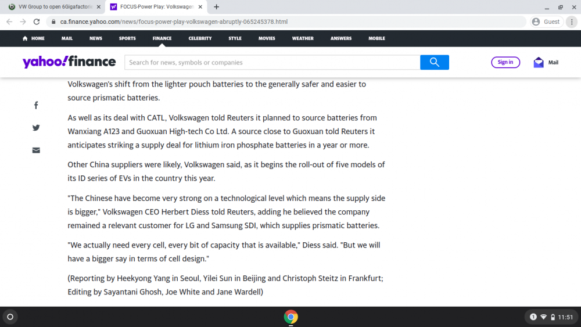Click the Sign in button

click(505, 62)
